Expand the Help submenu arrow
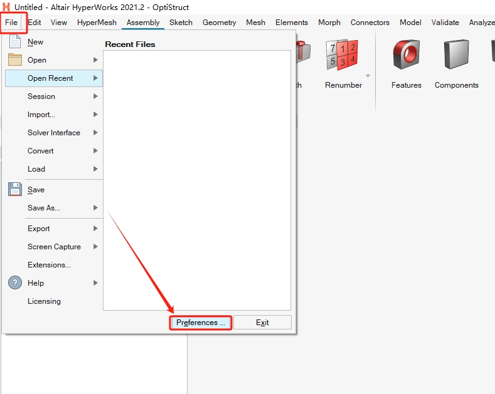 (x=95, y=283)
